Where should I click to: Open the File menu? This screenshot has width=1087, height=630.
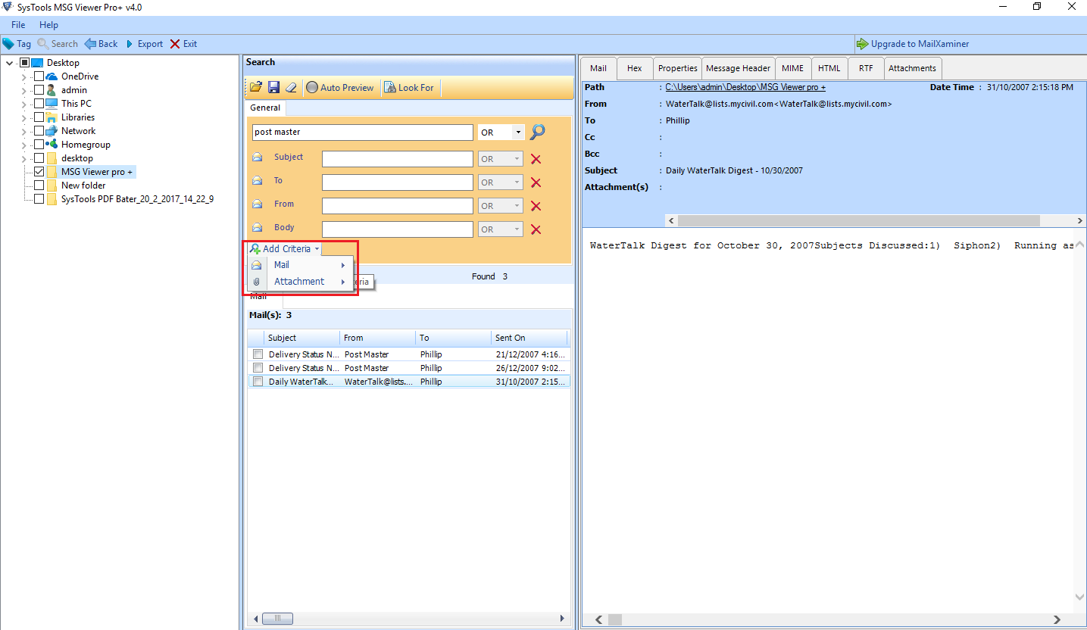tap(18, 25)
